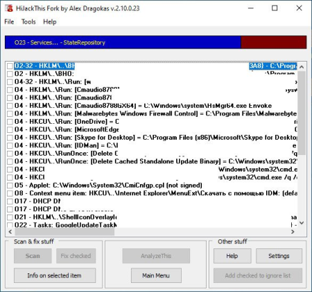
Task: Click the vertical scrollbar thumb
Action: (x=302, y=113)
